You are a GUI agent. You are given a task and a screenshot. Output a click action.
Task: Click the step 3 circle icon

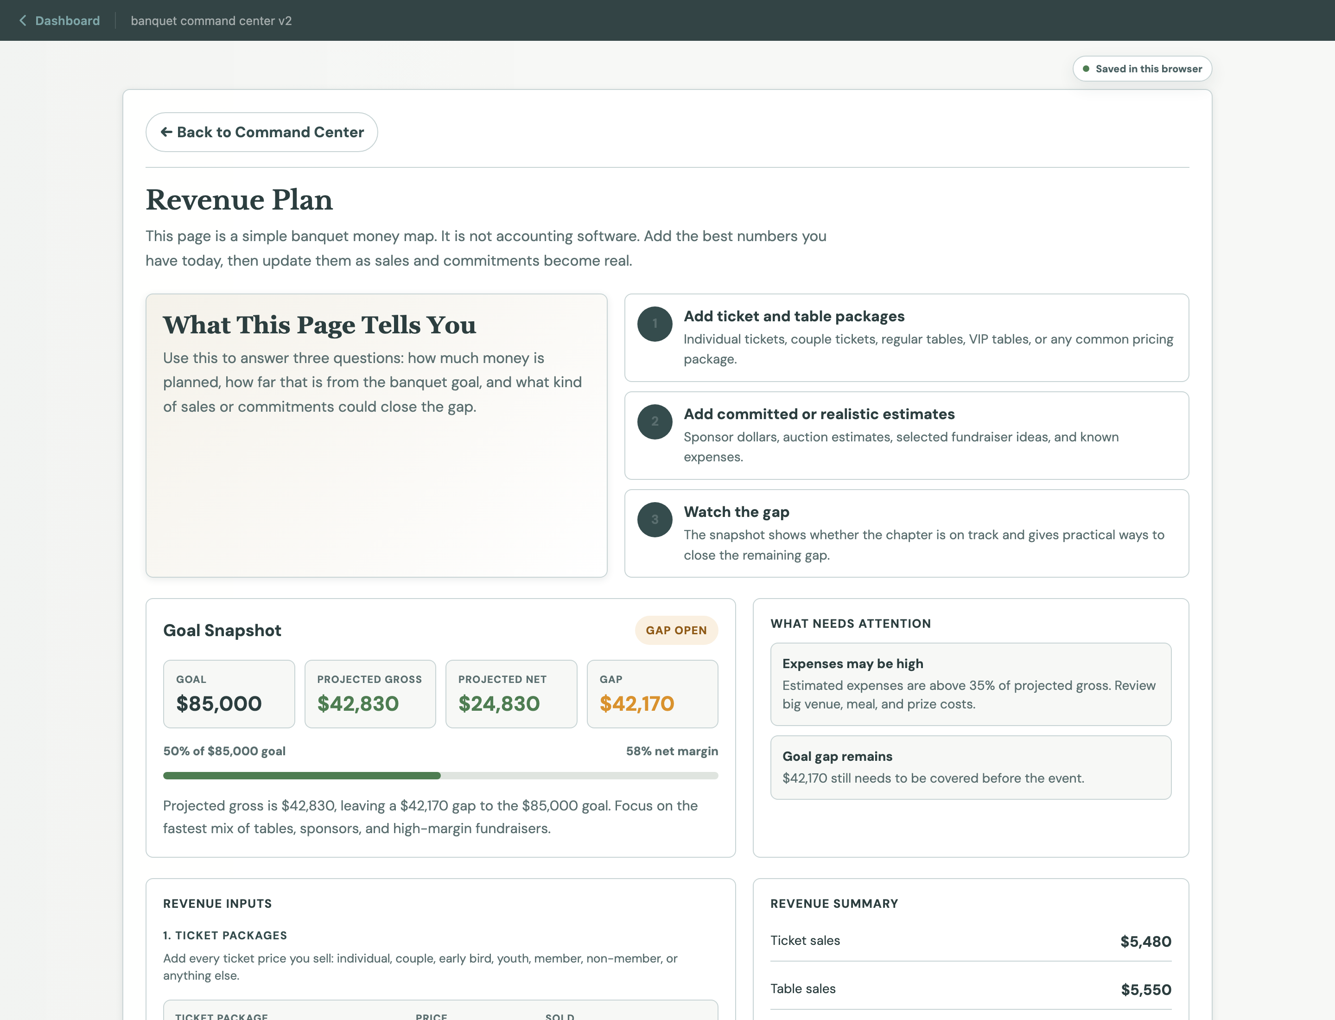click(655, 520)
